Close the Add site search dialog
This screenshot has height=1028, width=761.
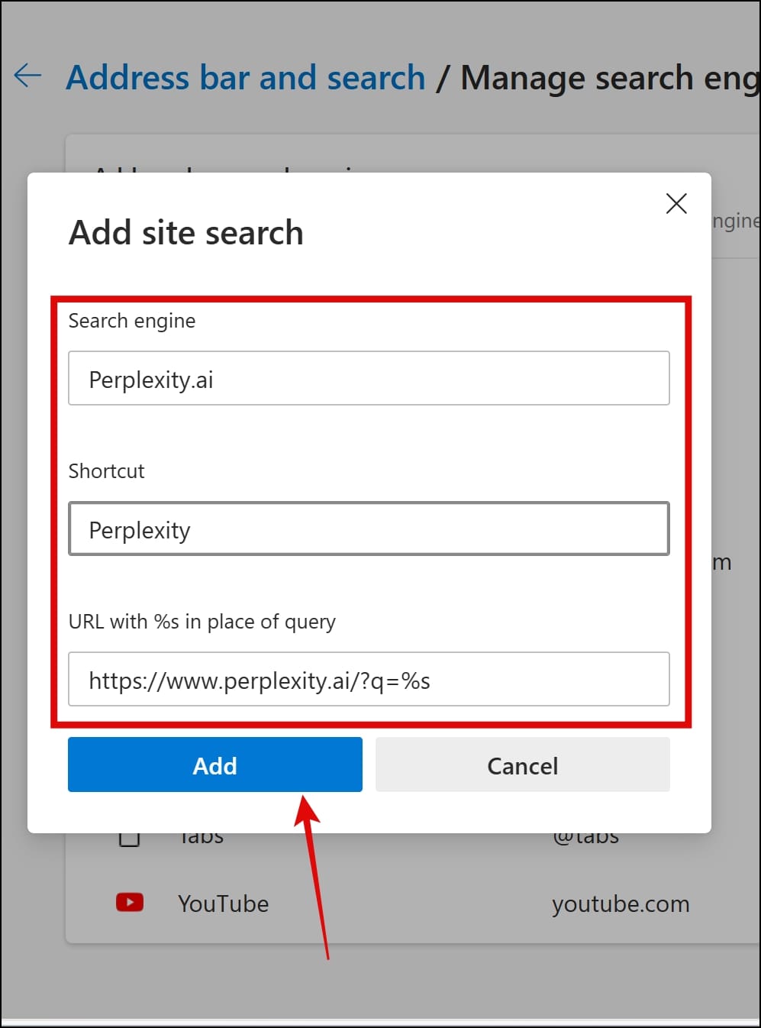[676, 203]
